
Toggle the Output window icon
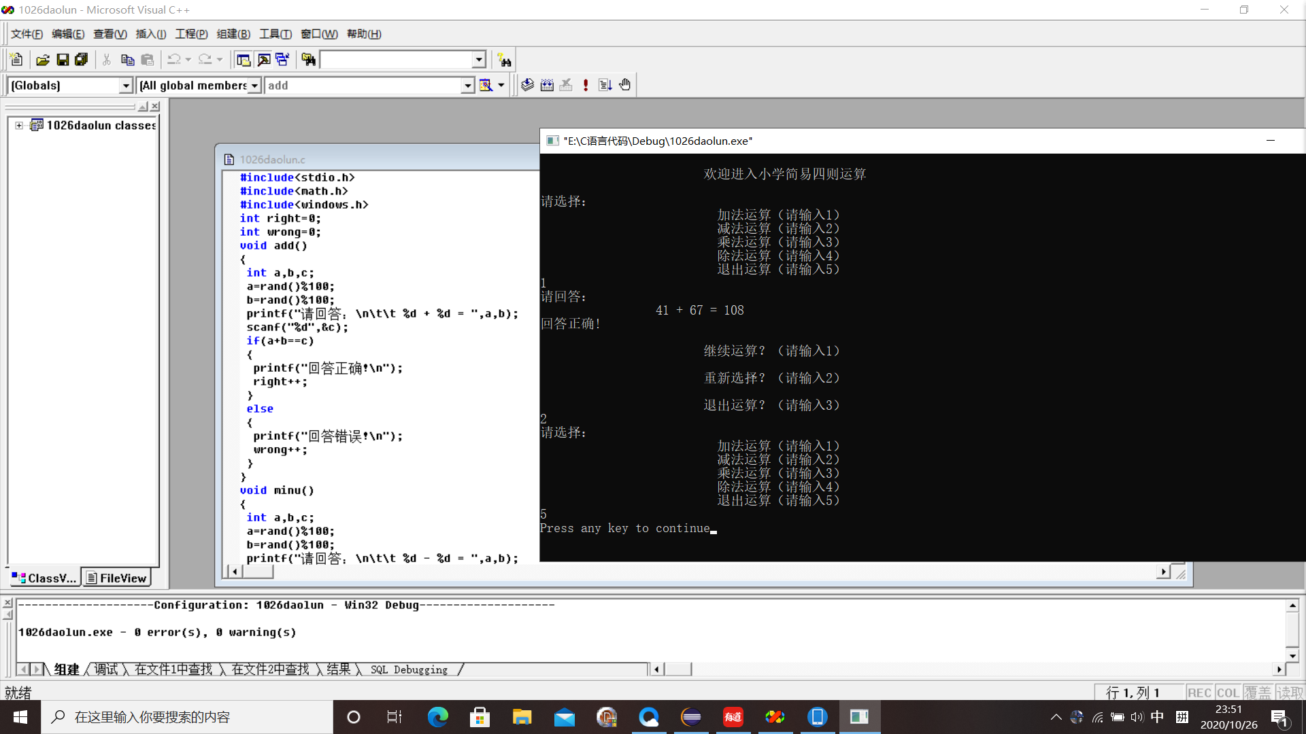(x=263, y=60)
